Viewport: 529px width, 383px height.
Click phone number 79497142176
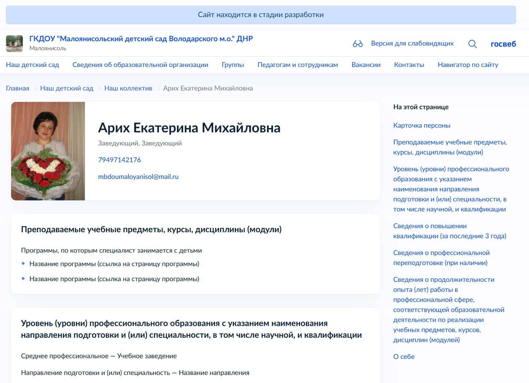coord(119,160)
